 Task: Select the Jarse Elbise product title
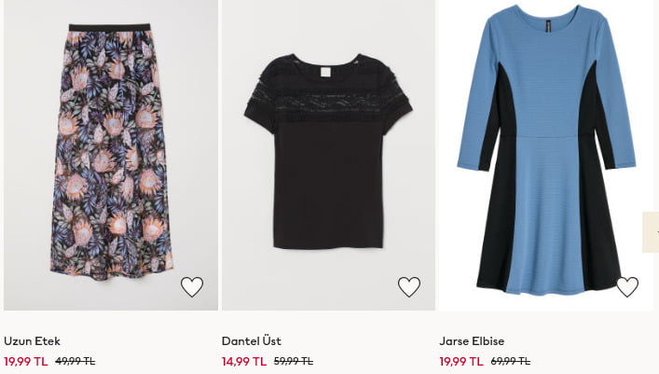pyautogui.click(x=472, y=340)
